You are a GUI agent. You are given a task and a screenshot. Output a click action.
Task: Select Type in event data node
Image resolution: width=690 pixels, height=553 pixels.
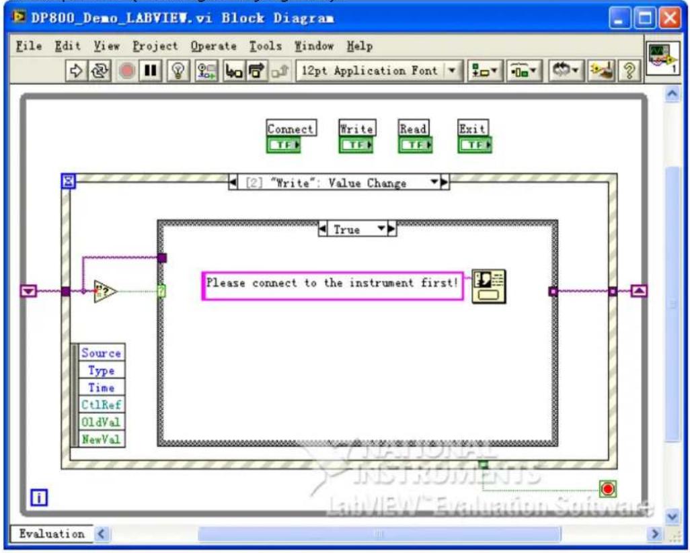coord(101,370)
